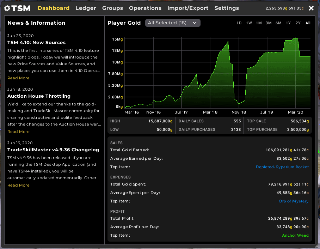The width and height of the screenshot is (320, 249).
Task: Click the TOP SALE value 586,534g
Action: tap(300, 121)
